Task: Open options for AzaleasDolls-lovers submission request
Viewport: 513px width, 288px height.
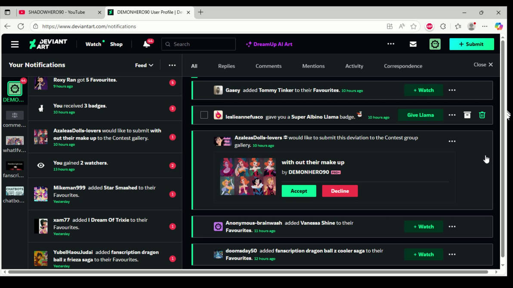Action: pyautogui.click(x=452, y=141)
